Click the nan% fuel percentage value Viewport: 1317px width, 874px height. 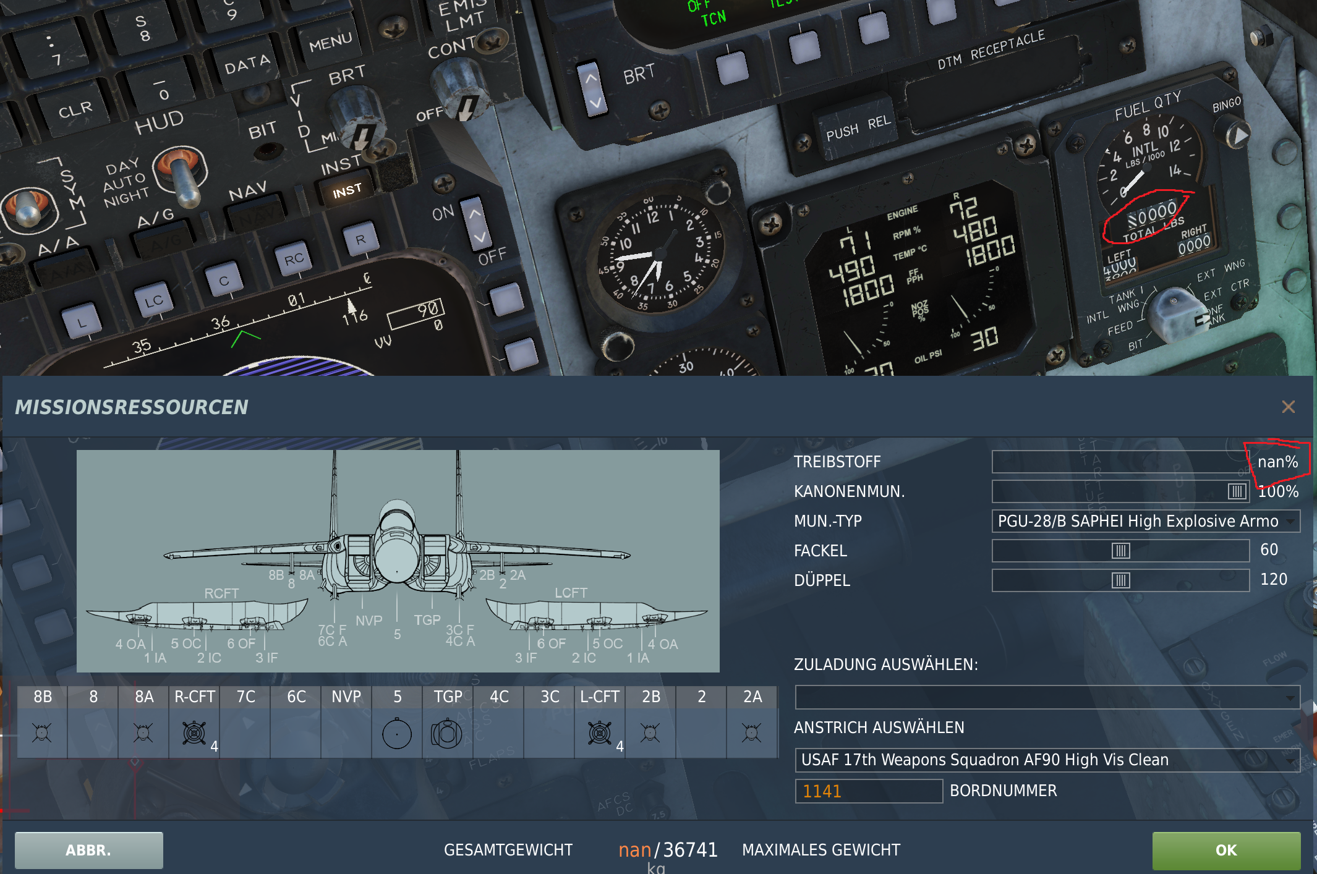coord(1277,462)
